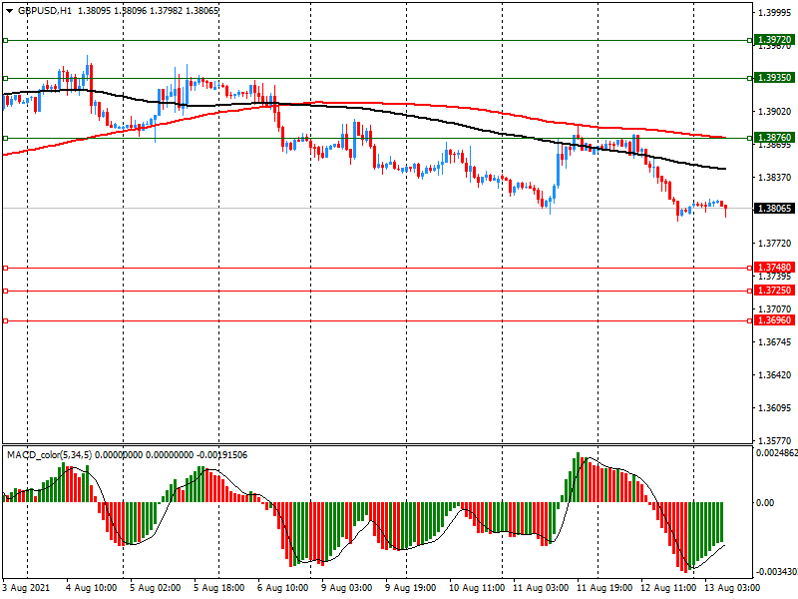
Task: Open the chart menu triangle beside GBPUSD,H1
Action: click(10, 11)
